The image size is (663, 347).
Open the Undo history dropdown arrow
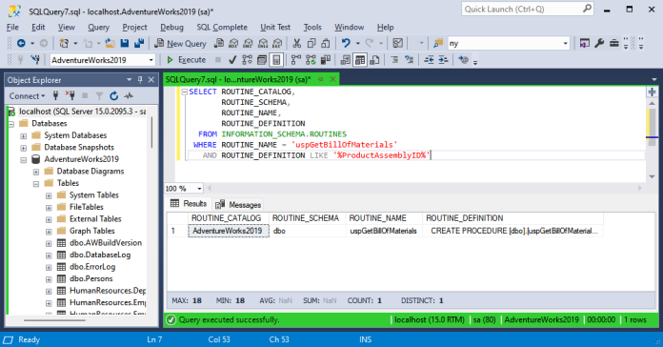358,43
